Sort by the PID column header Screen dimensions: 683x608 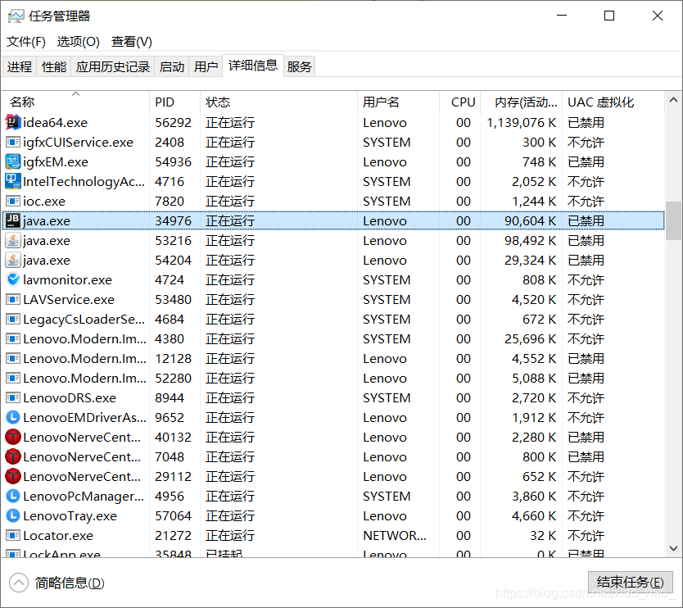tap(174, 102)
